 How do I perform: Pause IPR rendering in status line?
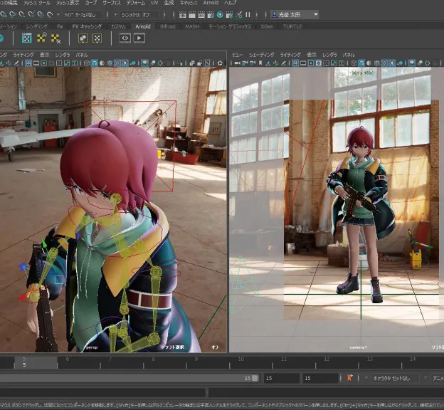(x=248, y=15)
